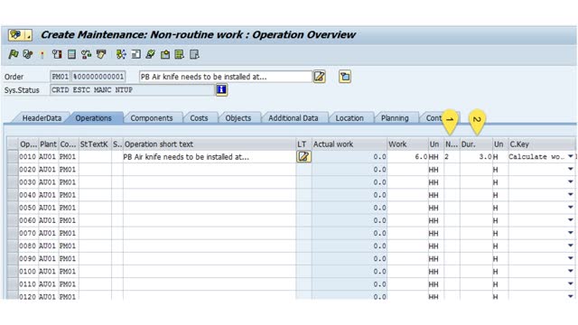Click the Actual work 0.0 cell in row 0070
The height and width of the screenshot is (325, 578).
click(350, 233)
